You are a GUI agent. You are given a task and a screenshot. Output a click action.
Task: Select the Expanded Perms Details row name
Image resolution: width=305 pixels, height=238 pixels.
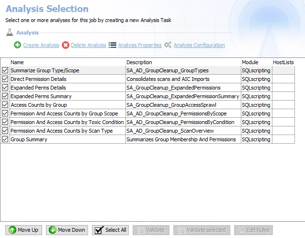coord(38,88)
